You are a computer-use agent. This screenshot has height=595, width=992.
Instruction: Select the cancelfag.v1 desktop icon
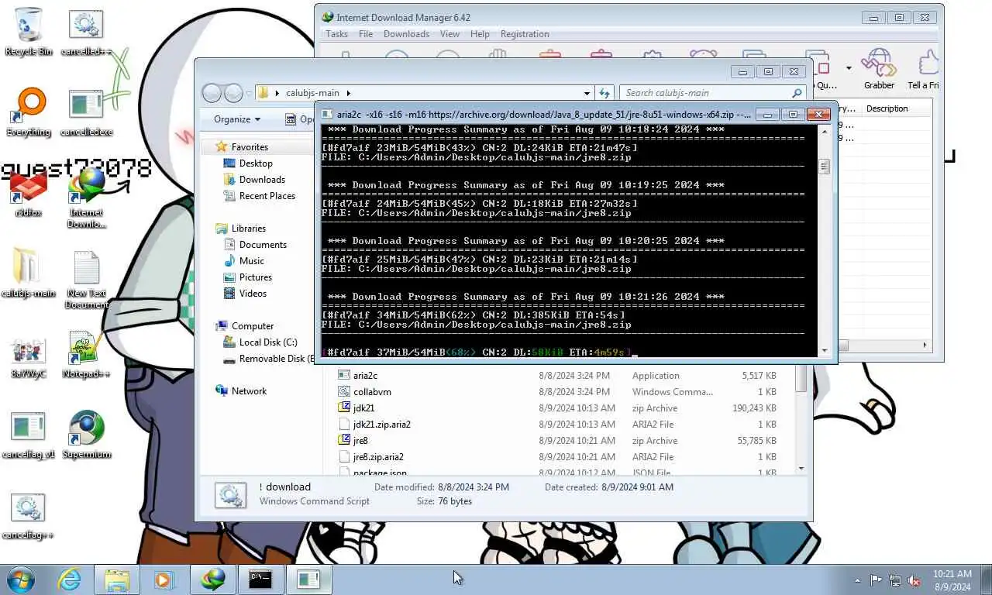[x=29, y=436]
